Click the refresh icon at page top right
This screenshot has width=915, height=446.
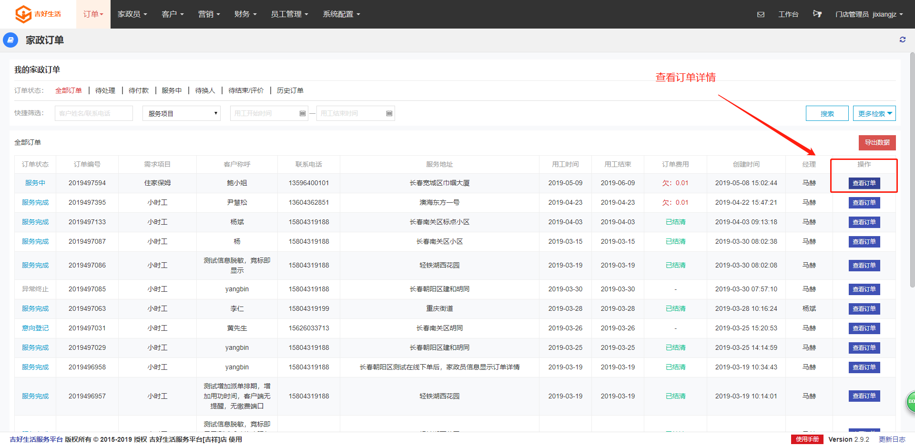[902, 40]
